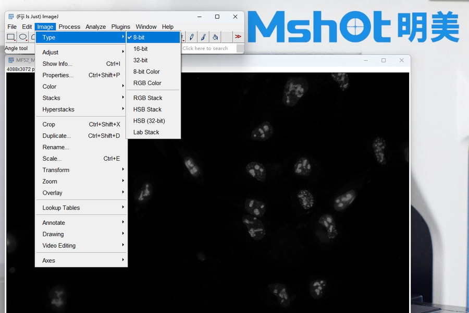Choose Show Info... from the menu
The width and height of the screenshot is (469, 313).
[57, 64]
